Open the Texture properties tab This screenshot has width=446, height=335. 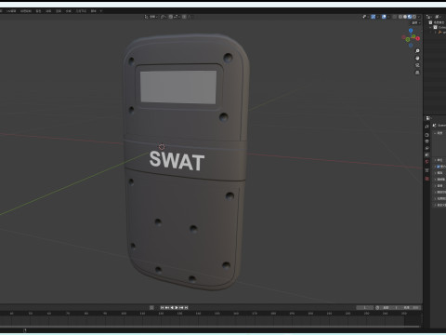(426, 179)
